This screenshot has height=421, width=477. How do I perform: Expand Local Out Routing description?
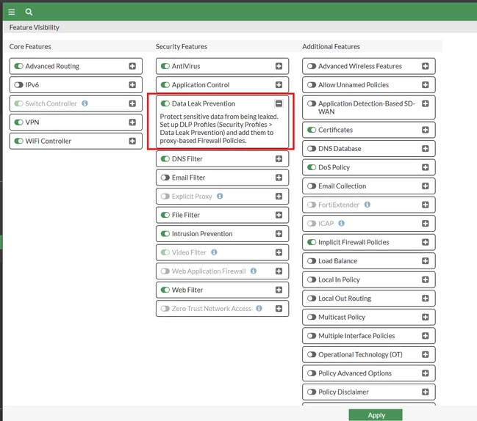coord(426,299)
